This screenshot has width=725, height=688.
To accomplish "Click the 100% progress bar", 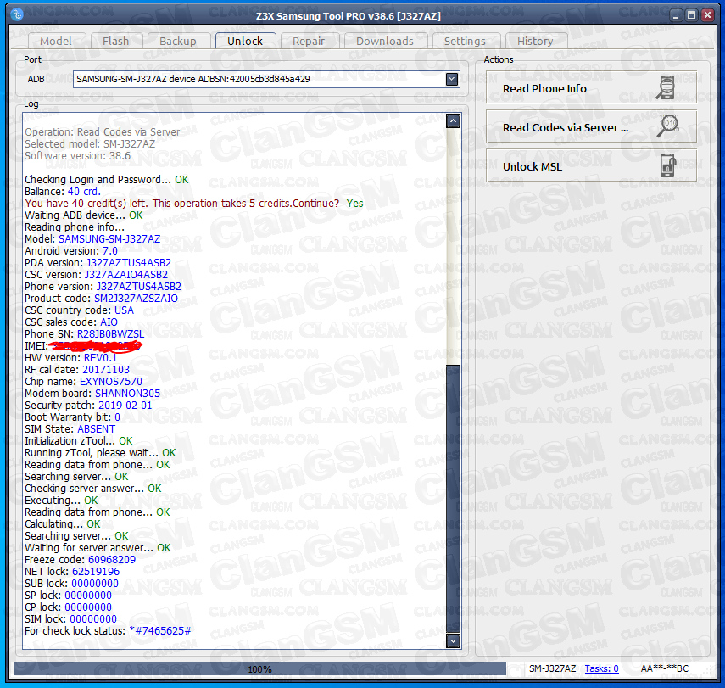I will pos(259,669).
